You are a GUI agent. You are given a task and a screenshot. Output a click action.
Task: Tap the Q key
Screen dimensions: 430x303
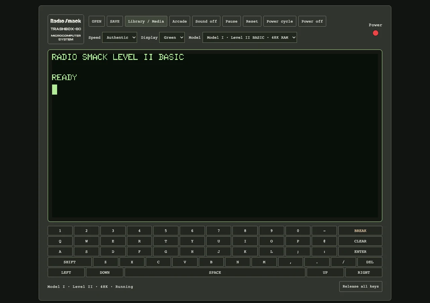[x=60, y=241]
